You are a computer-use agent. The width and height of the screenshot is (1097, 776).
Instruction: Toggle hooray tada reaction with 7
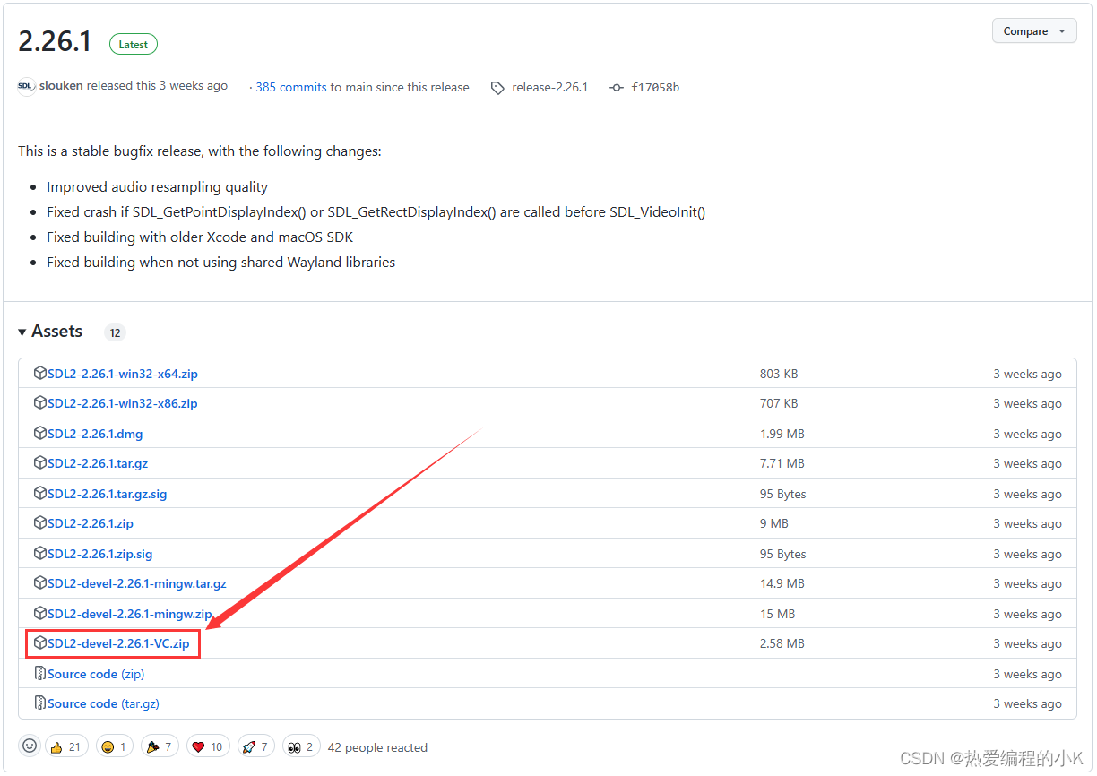[x=160, y=746]
